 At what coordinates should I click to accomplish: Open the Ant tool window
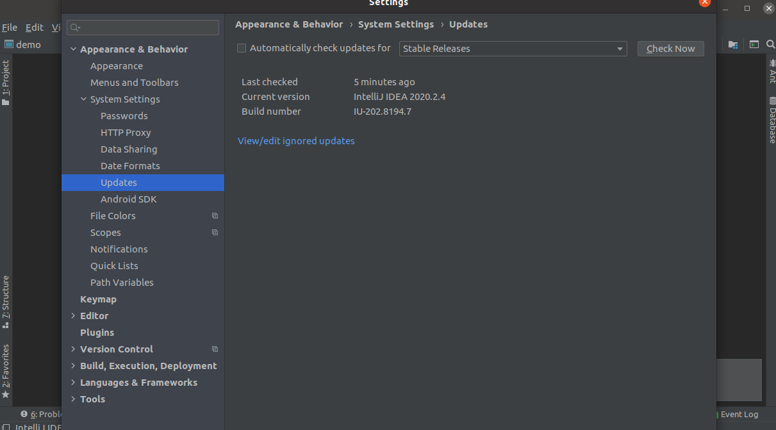(772, 71)
